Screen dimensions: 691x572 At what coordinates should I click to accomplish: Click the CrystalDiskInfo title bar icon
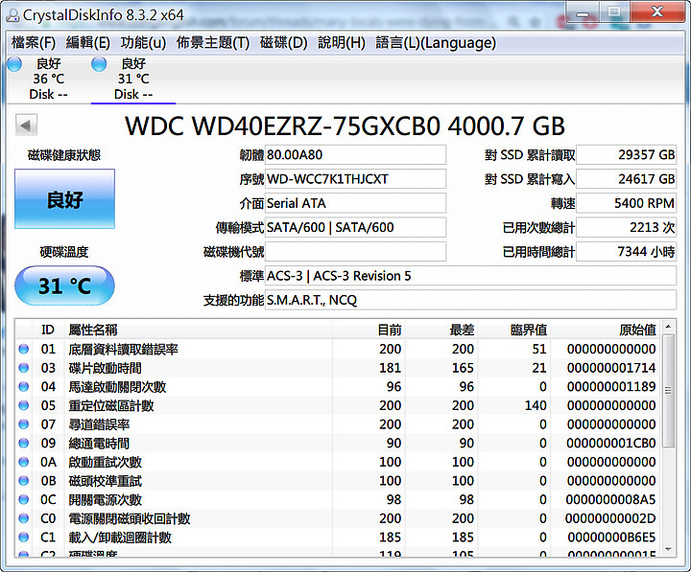pyautogui.click(x=12, y=15)
